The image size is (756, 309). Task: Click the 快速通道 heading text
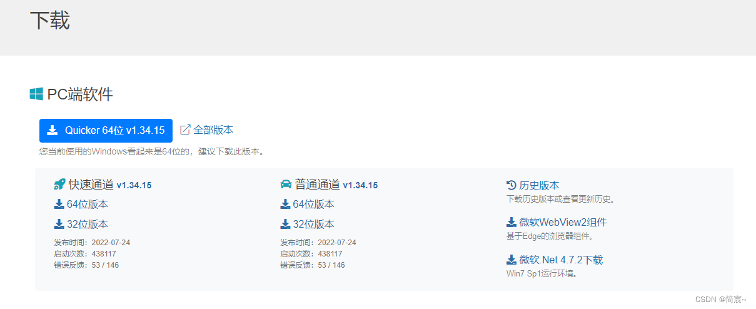[x=91, y=185]
